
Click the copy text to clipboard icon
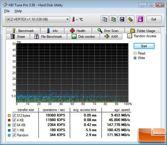(104, 19)
